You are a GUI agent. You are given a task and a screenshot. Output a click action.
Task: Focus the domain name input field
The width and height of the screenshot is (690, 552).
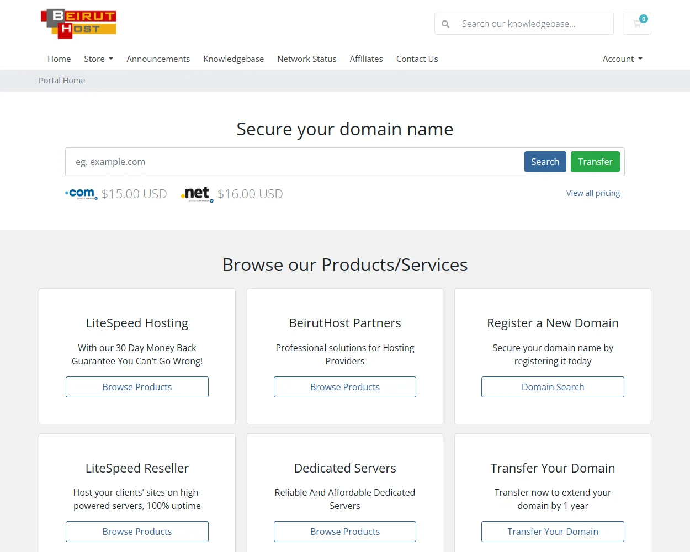[x=295, y=162]
